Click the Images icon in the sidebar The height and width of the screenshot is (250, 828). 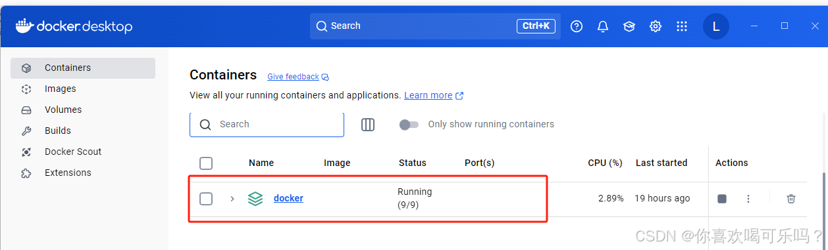pos(26,89)
